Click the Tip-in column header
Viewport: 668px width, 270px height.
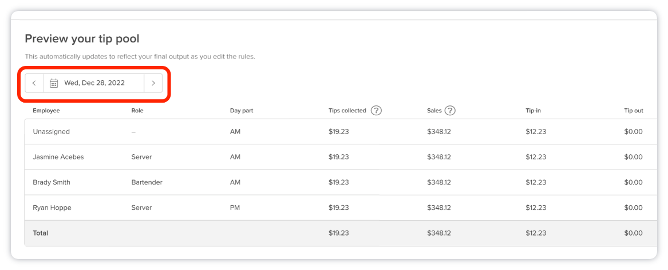535,111
